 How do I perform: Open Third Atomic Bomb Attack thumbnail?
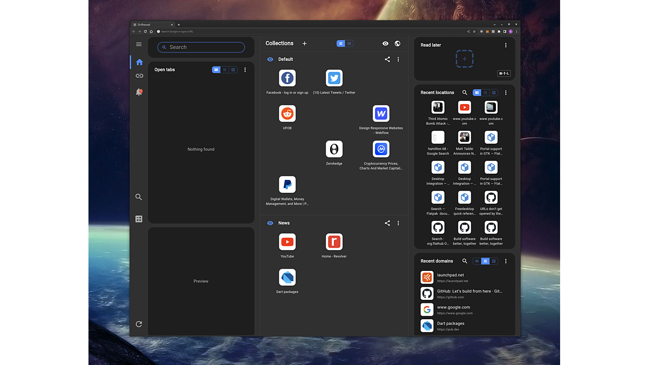coord(438,107)
